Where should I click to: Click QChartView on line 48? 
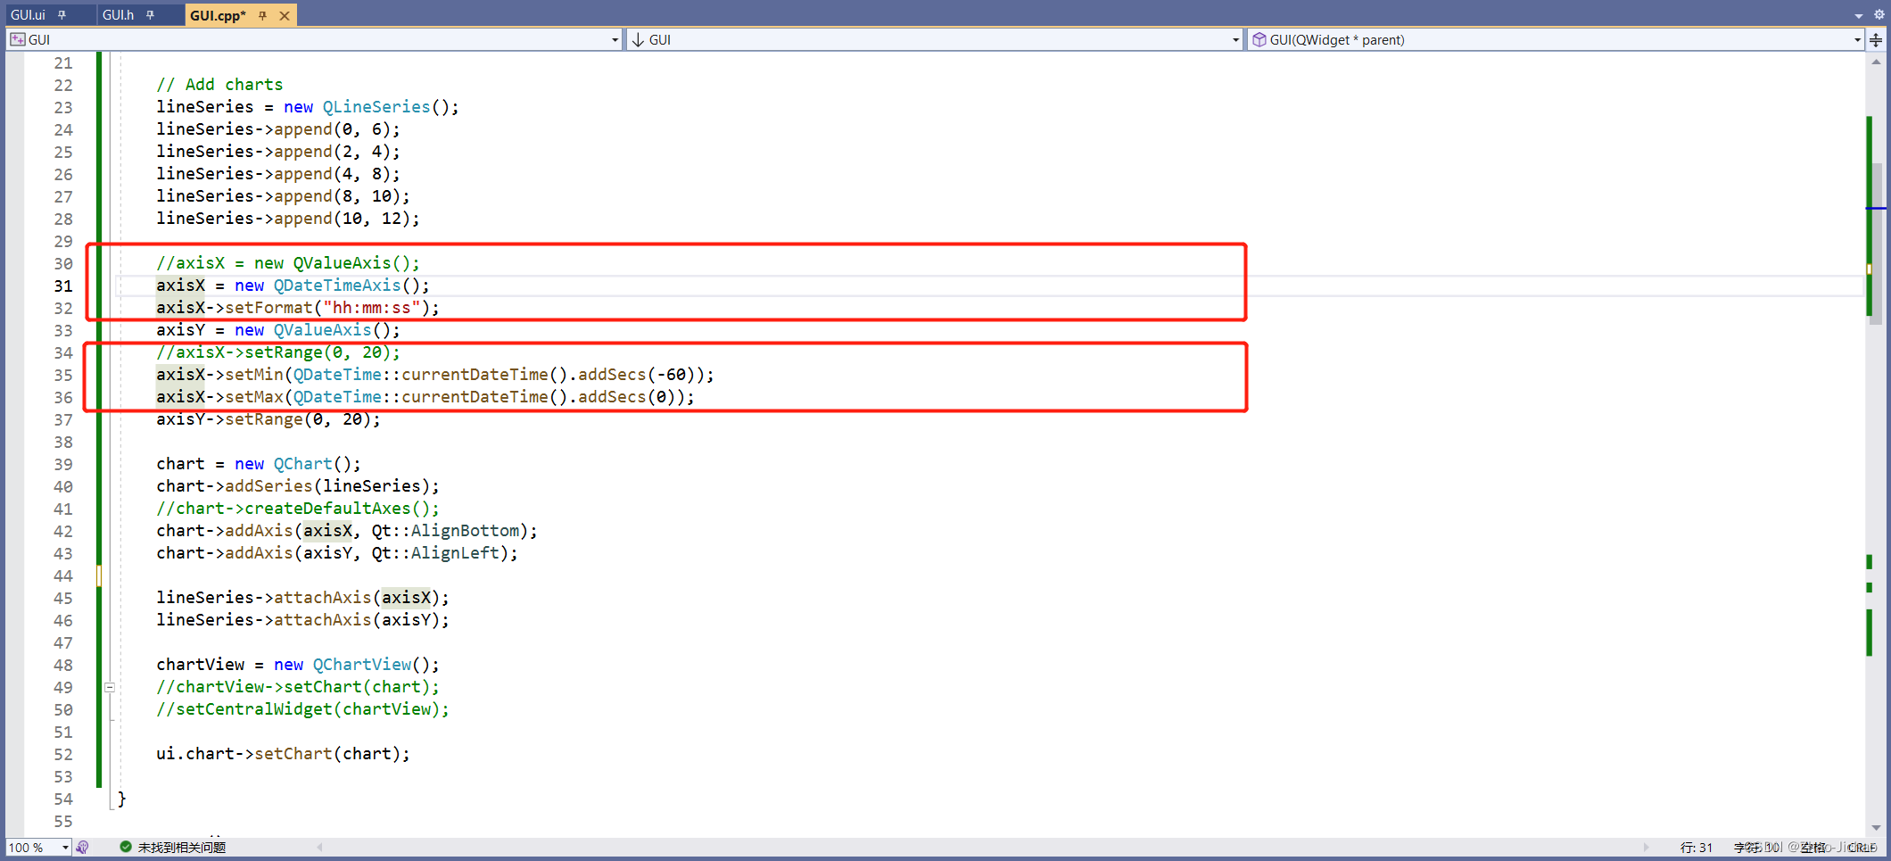(362, 665)
